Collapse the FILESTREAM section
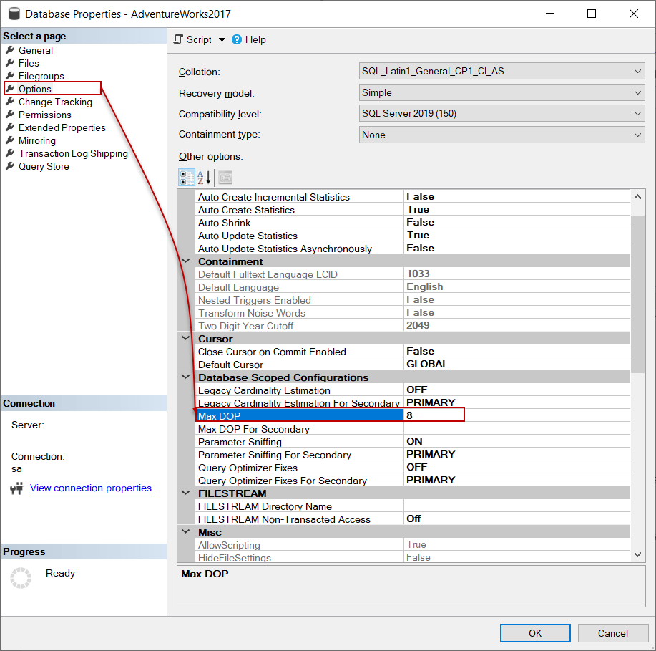This screenshot has width=656, height=651. click(x=185, y=493)
